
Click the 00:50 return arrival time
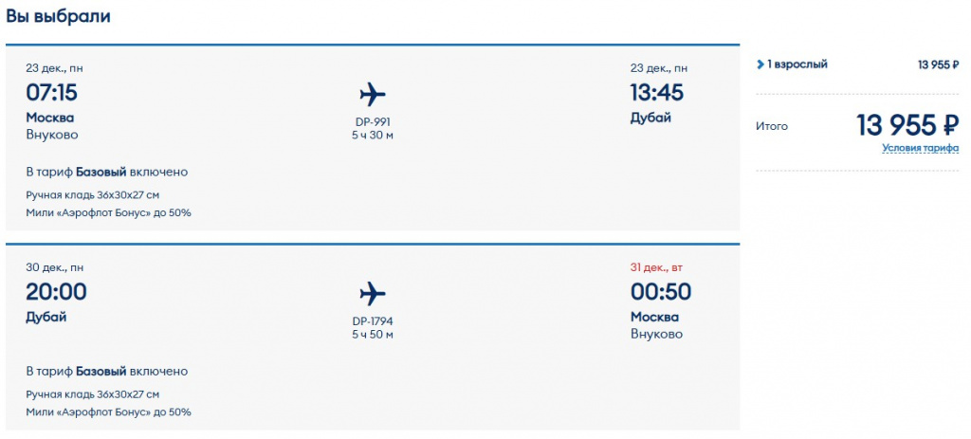pyautogui.click(x=660, y=292)
